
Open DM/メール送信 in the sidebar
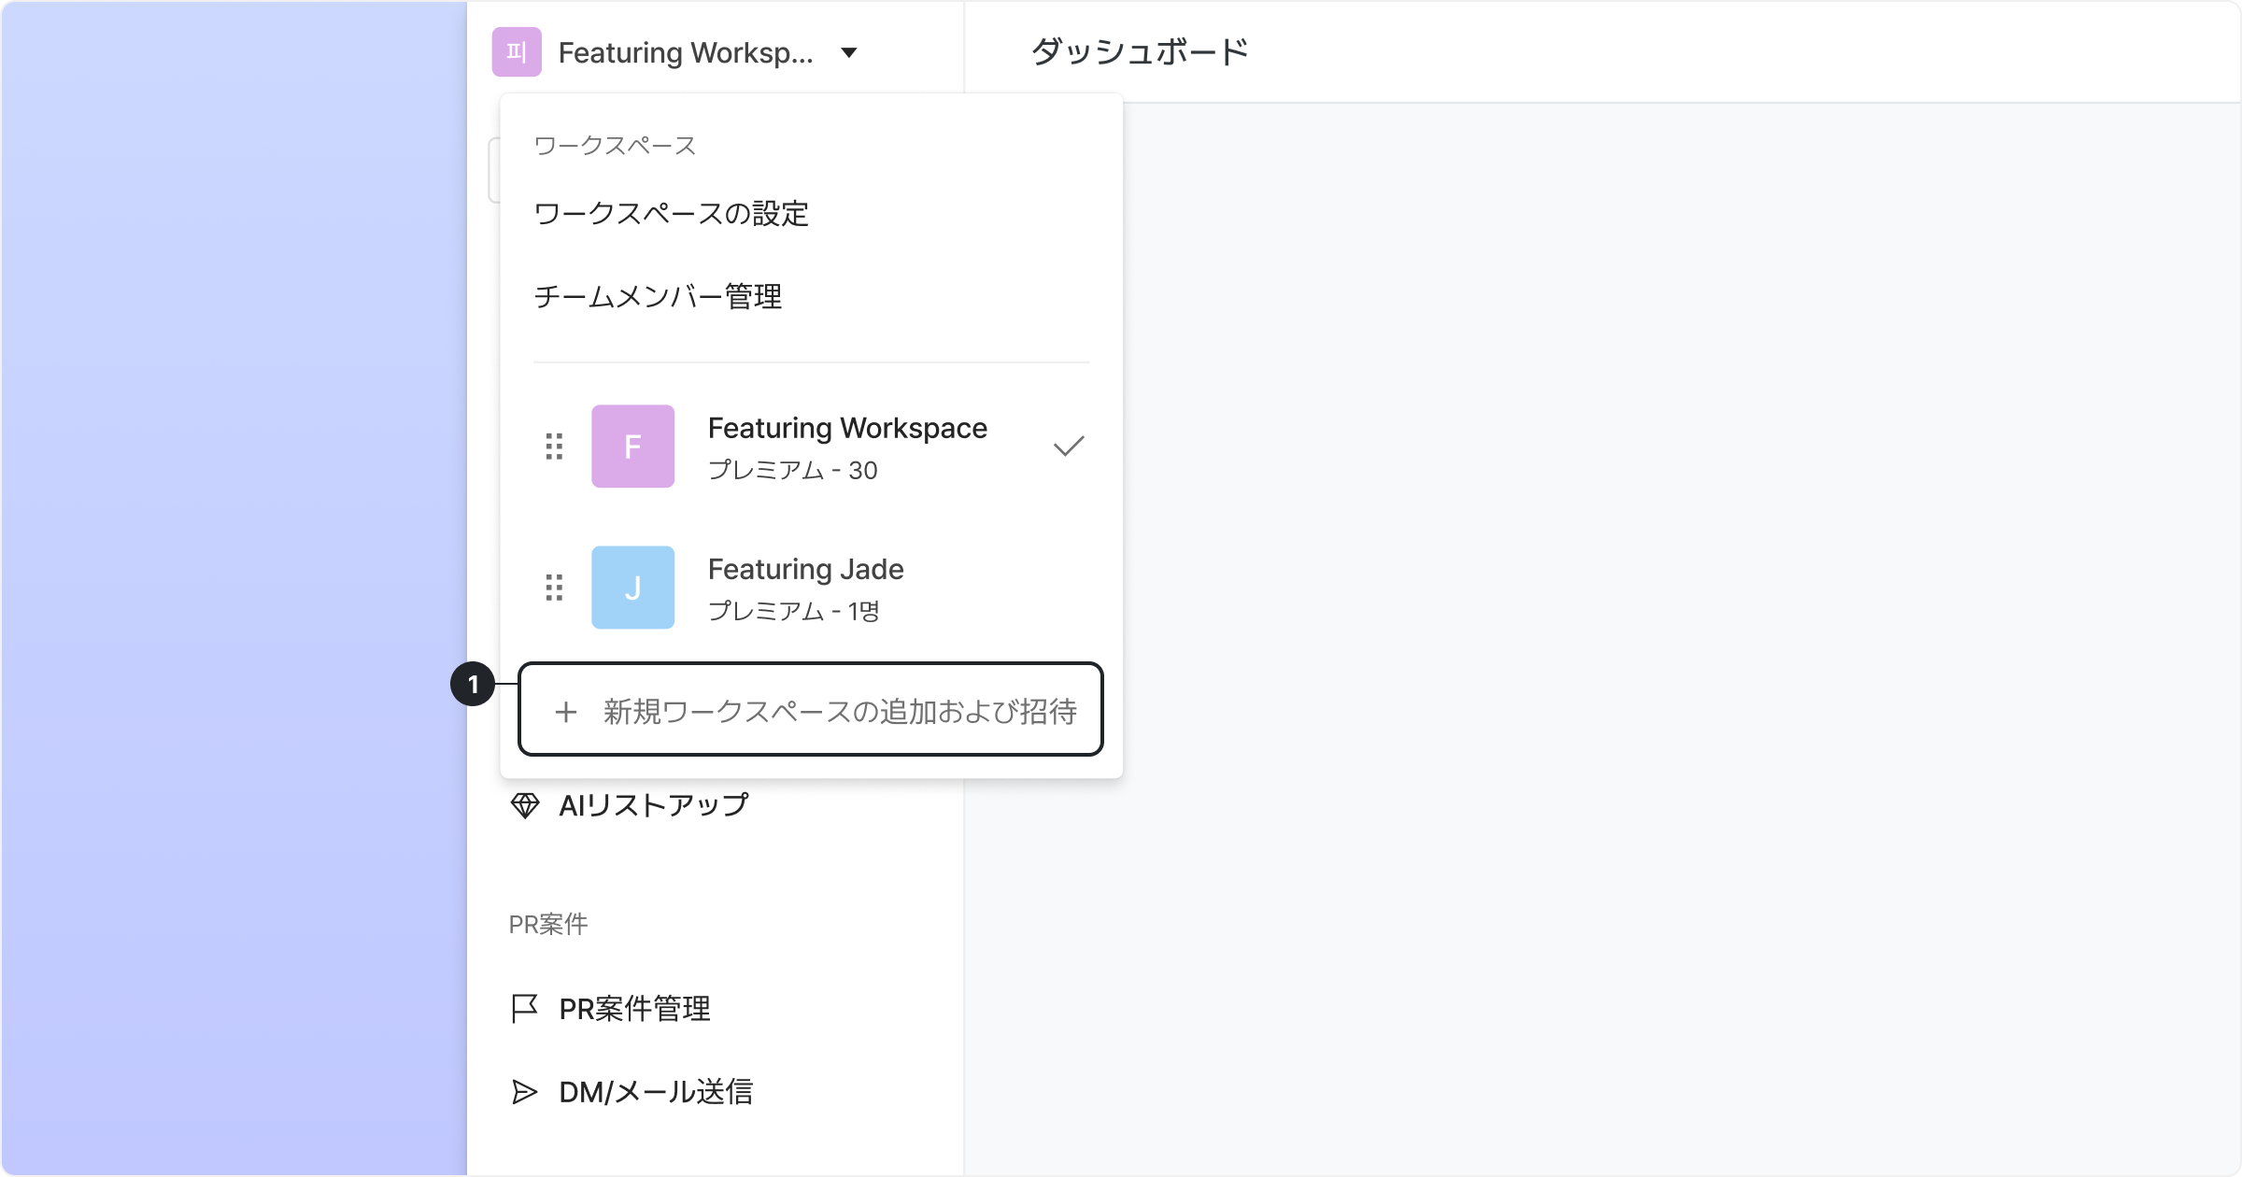656,1092
